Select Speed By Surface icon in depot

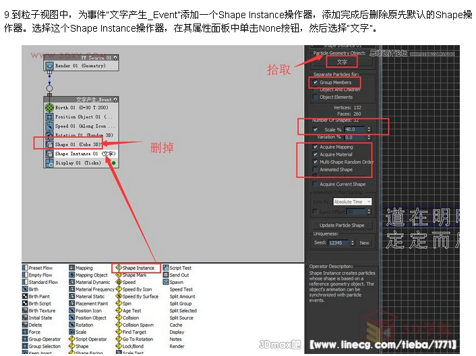pos(119,296)
